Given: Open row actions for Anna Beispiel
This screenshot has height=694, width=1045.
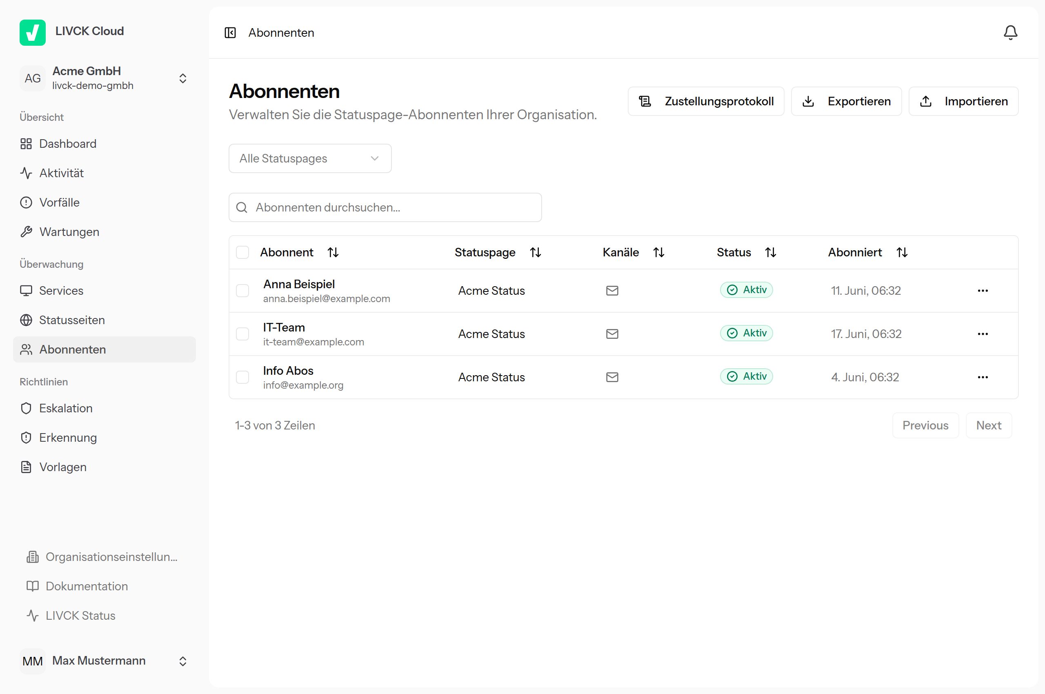Looking at the screenshot, I should click(x=983, y=291).
